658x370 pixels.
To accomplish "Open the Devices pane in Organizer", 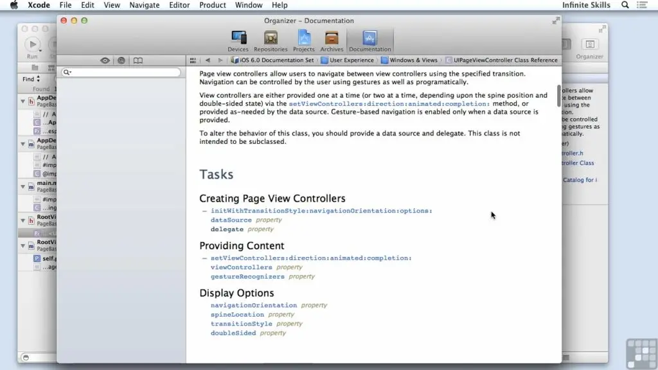I will 238,41.
